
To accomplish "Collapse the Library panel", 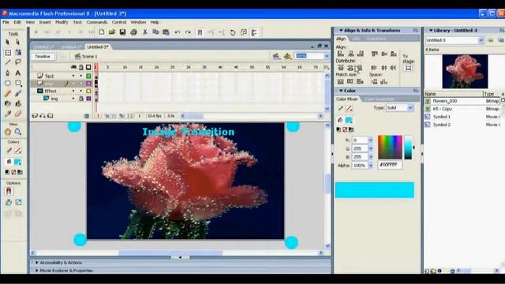I will click(x=430, y=30).
